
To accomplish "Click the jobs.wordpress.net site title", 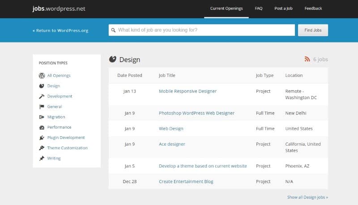I will click(59, 8).
